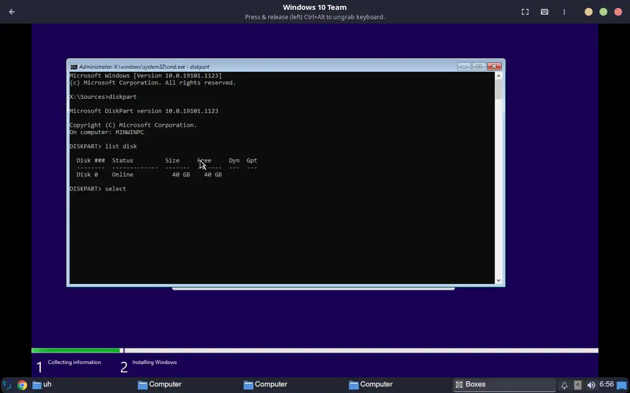Click the 'Size' column header
The height and width of the screenshot is (393, 630).
pos(172,161)
